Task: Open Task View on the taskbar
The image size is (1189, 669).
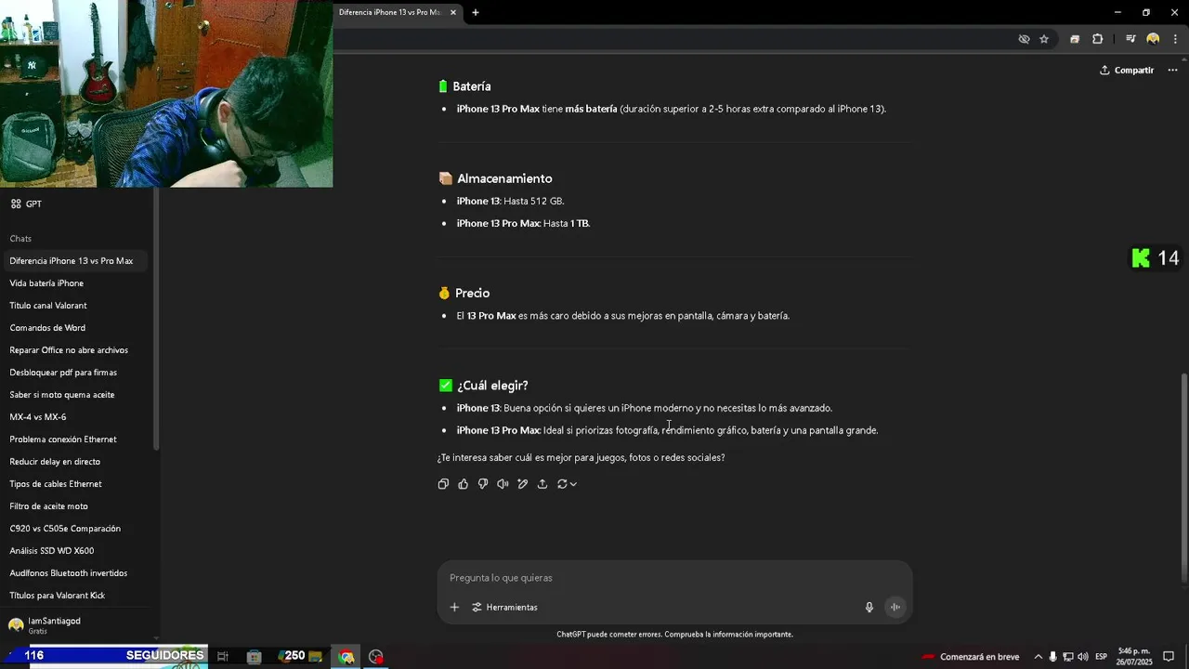Action: click(223, 657)
